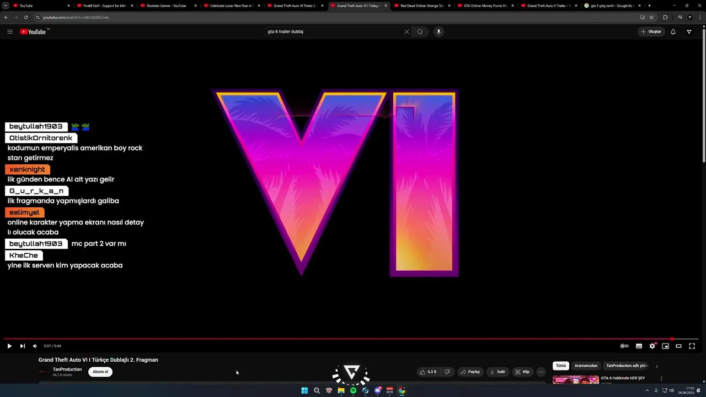Toggle subtitles captions button
Image resolution: width=706 pixels, height=397 pixels.
tap(639, 346)
